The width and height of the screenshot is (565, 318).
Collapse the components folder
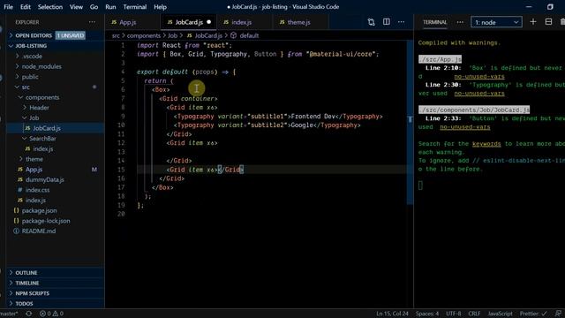42,97
